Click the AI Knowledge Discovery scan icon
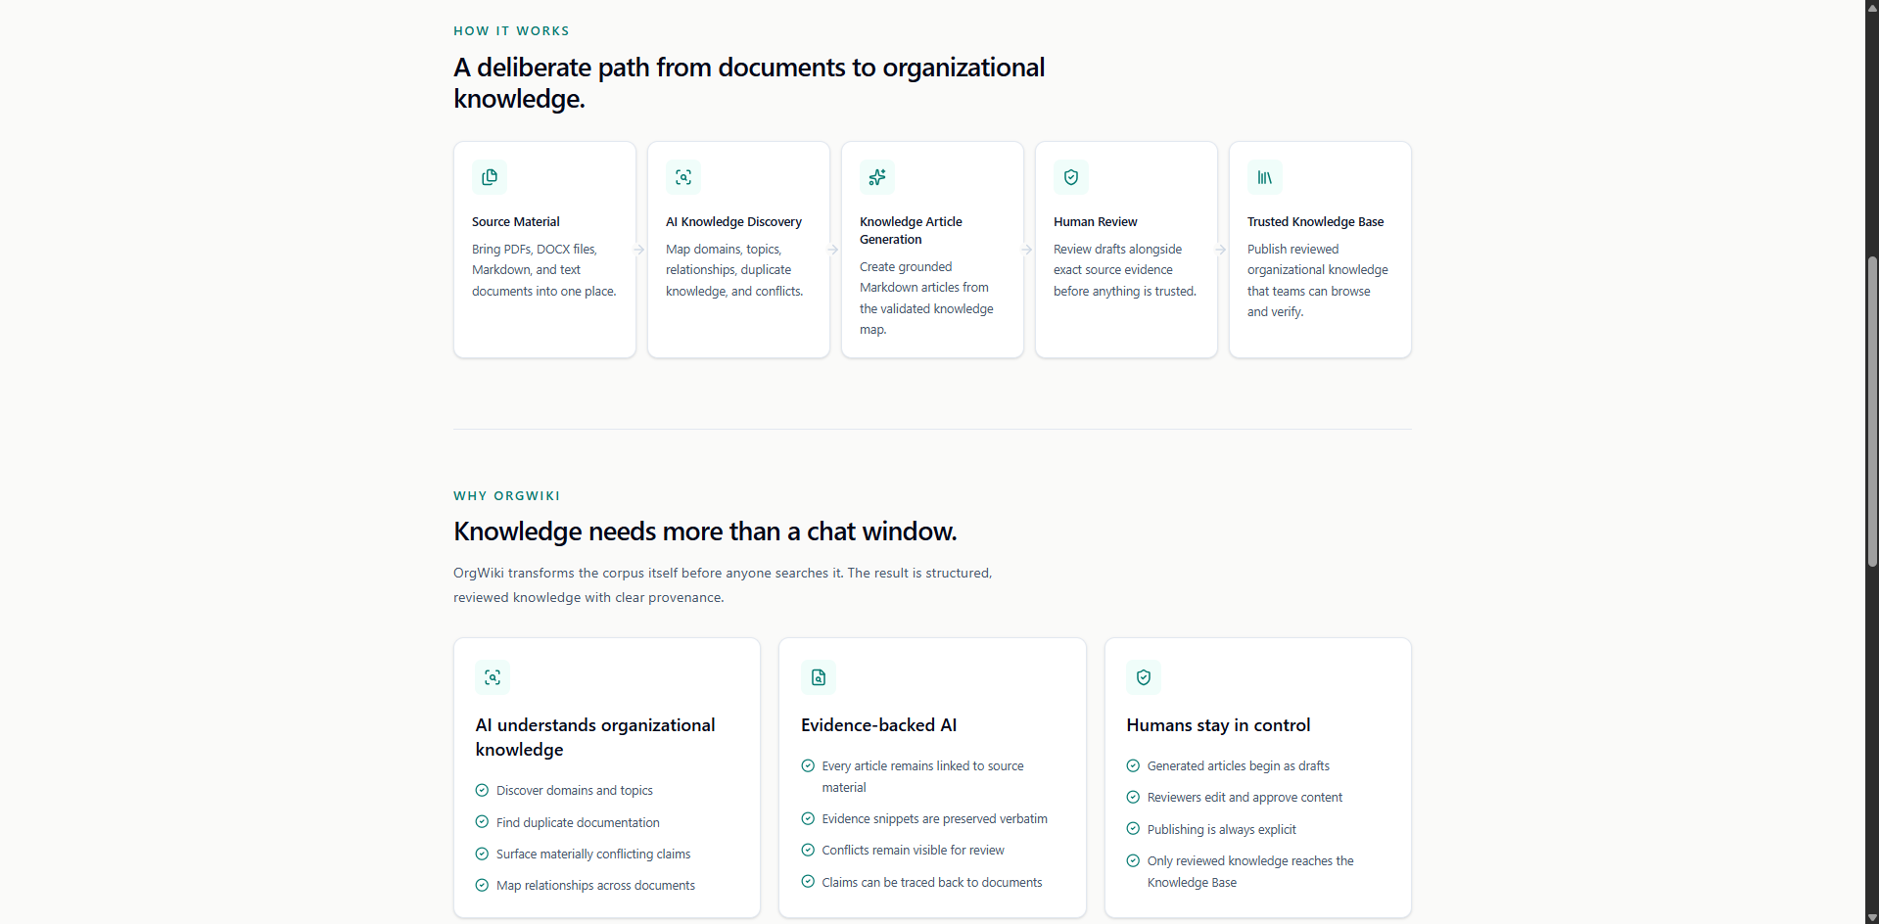Screen dimensions: 1879x924 coord(683,177)
